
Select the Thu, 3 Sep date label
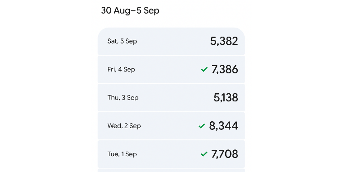[x=123, y=98]
